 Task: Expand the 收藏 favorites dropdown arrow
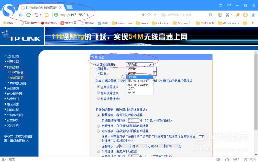[16, 23]
